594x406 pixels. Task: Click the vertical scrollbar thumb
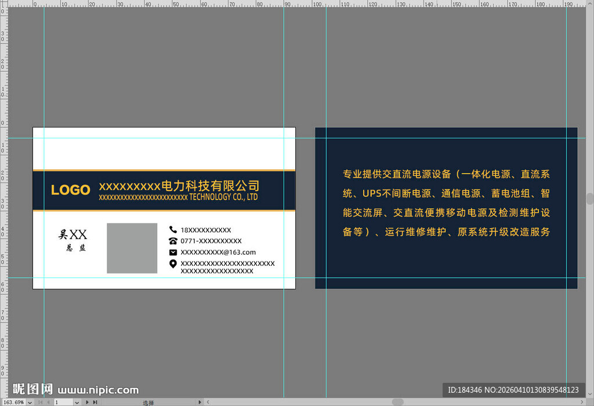pos(590,199)
